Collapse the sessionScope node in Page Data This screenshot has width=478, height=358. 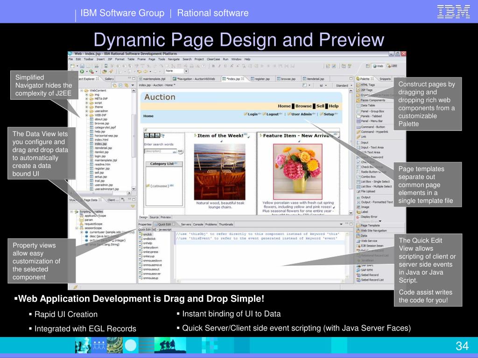(77, 227)
